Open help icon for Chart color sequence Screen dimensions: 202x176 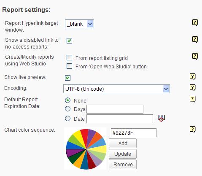point(192,130)
